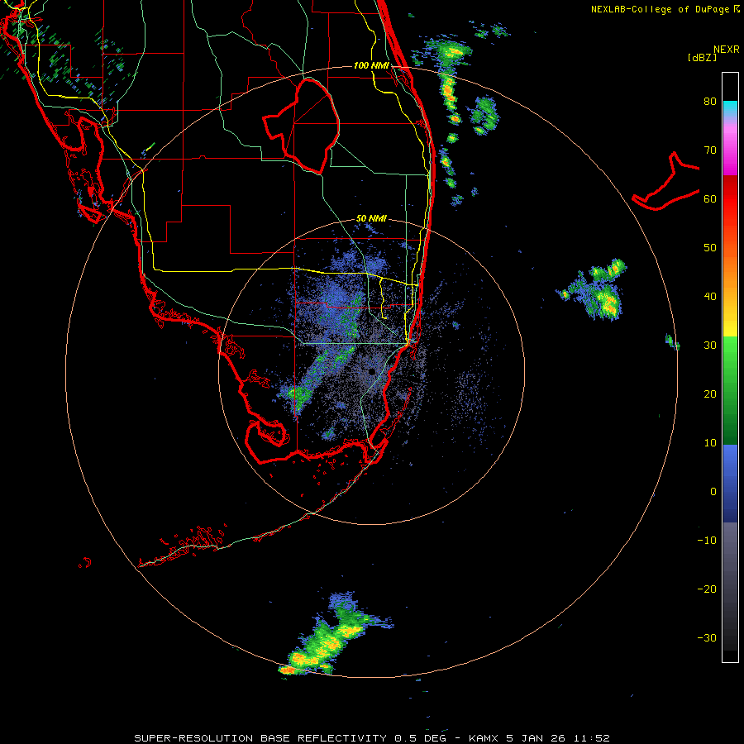
Task: Click the -20 dBZ scale value
Action: point(707,589)
